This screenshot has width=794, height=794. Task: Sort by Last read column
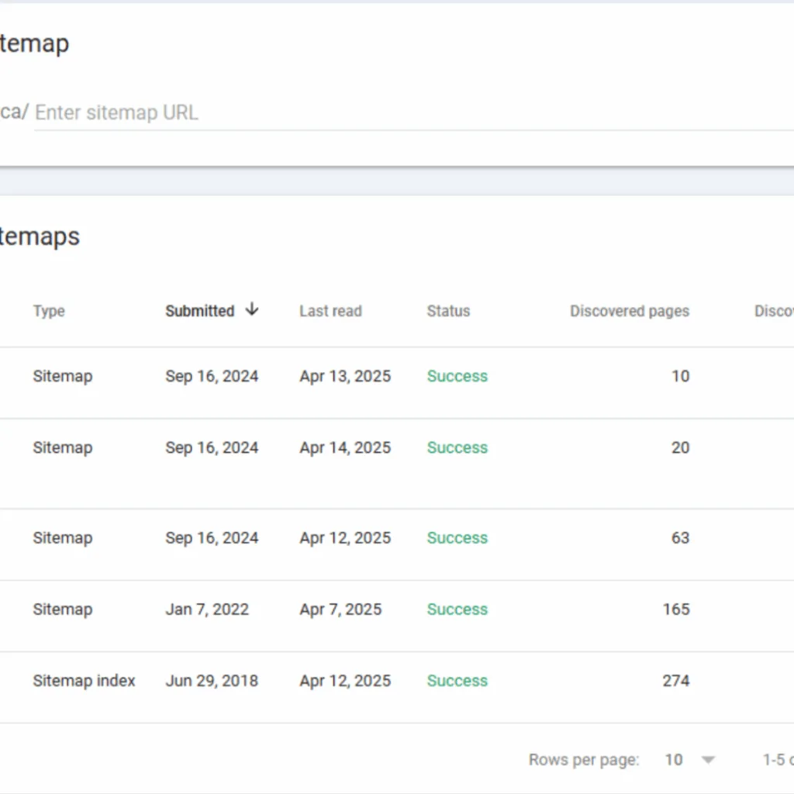(330, 311)
